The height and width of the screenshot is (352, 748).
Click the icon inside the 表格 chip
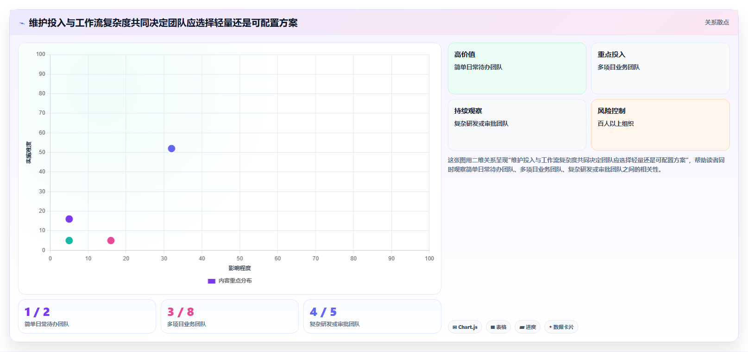pyautogui.click(x=493, y=327)
